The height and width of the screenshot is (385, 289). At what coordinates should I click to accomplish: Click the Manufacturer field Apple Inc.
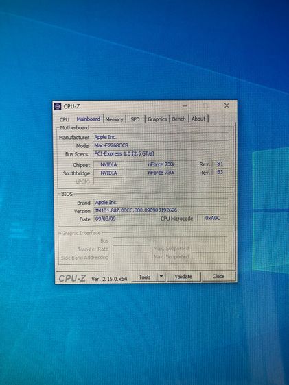(x=161, y=137)
